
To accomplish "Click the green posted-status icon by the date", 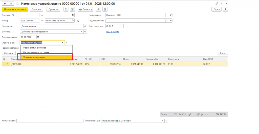I will (x=78, y=21).
